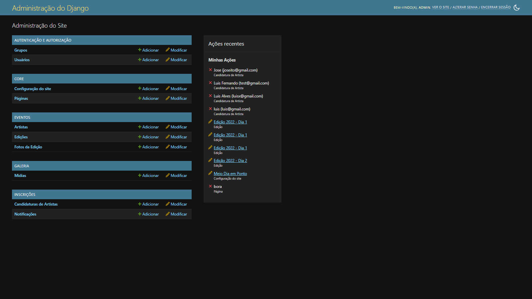The image size is (532, 299).
Task: Click pencil icon in Páginas row
Action: tap(168, 98)
